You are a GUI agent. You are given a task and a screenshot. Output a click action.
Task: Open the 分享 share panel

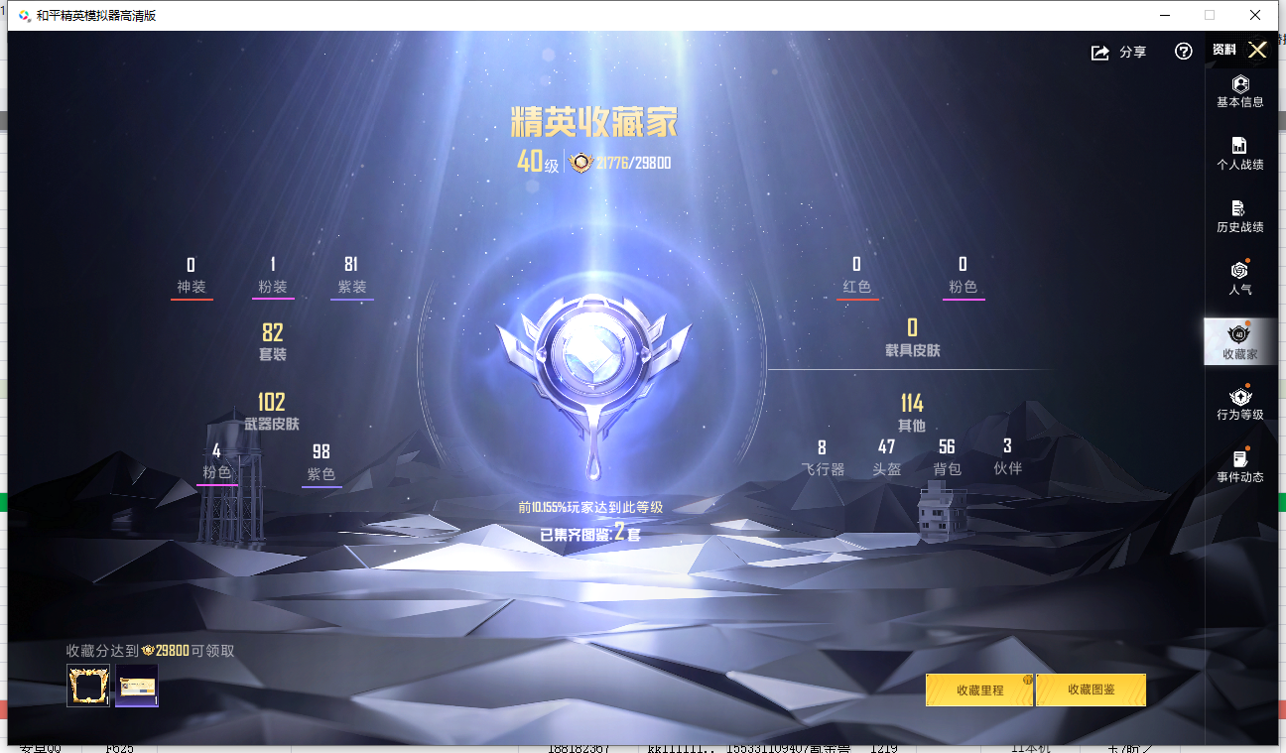[x=1119, y=52]
